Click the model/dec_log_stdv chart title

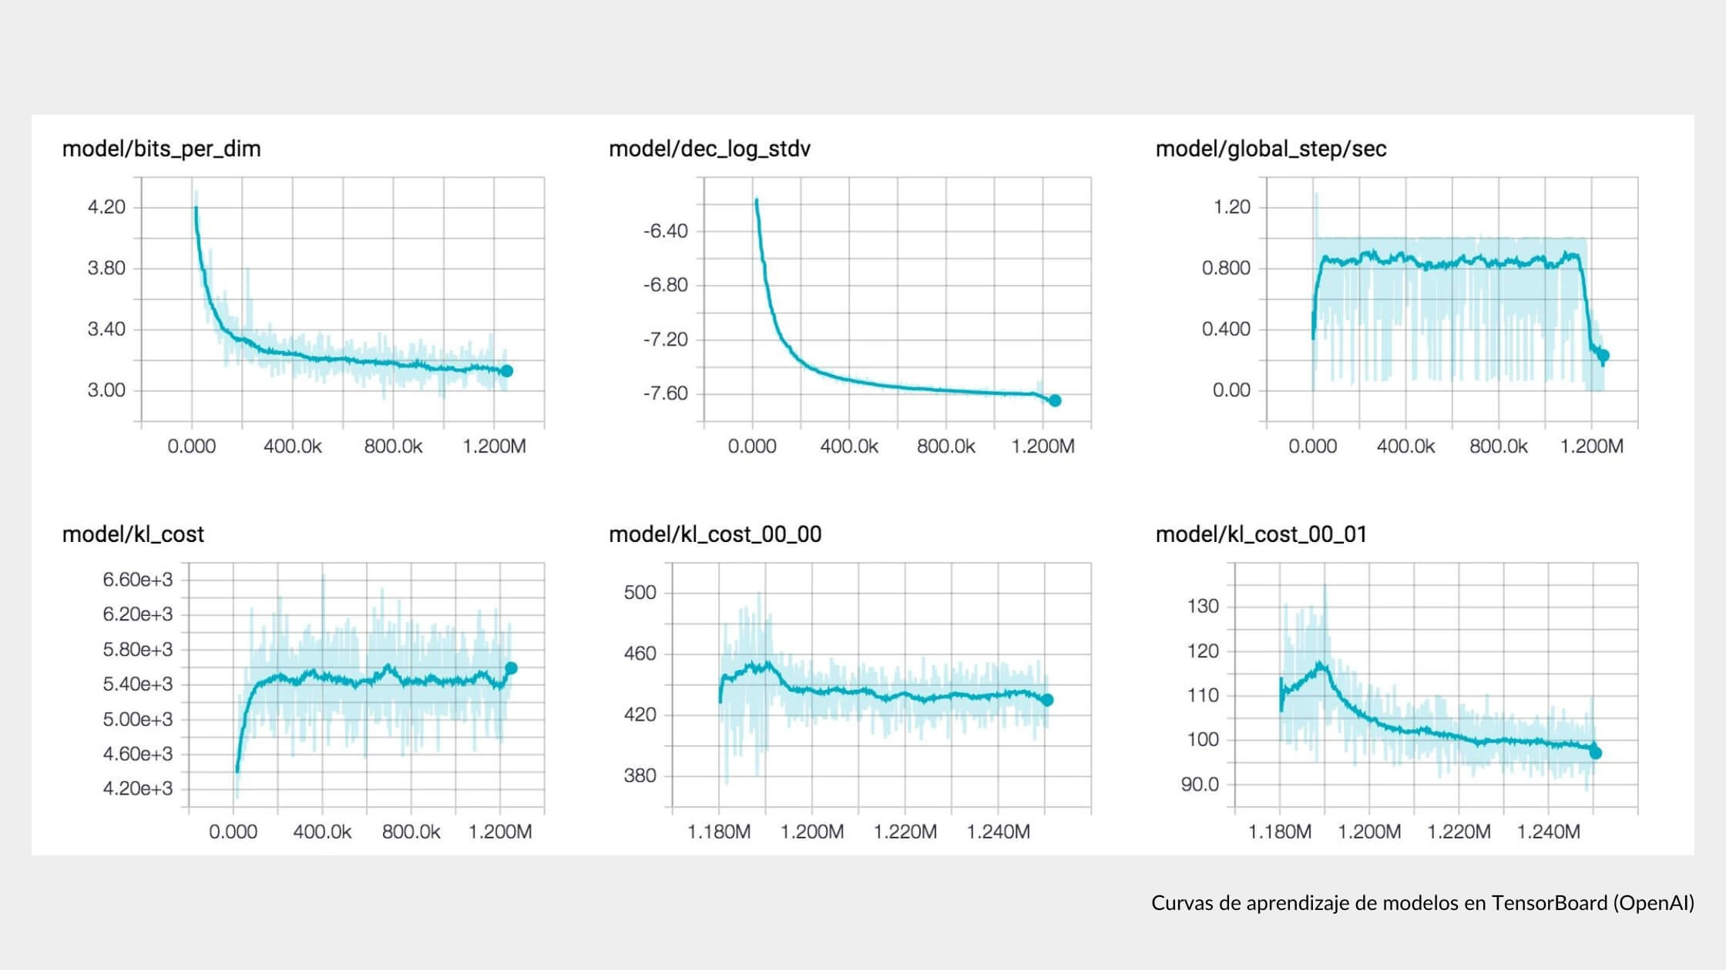pyautogui.click(x=710, y=149)
